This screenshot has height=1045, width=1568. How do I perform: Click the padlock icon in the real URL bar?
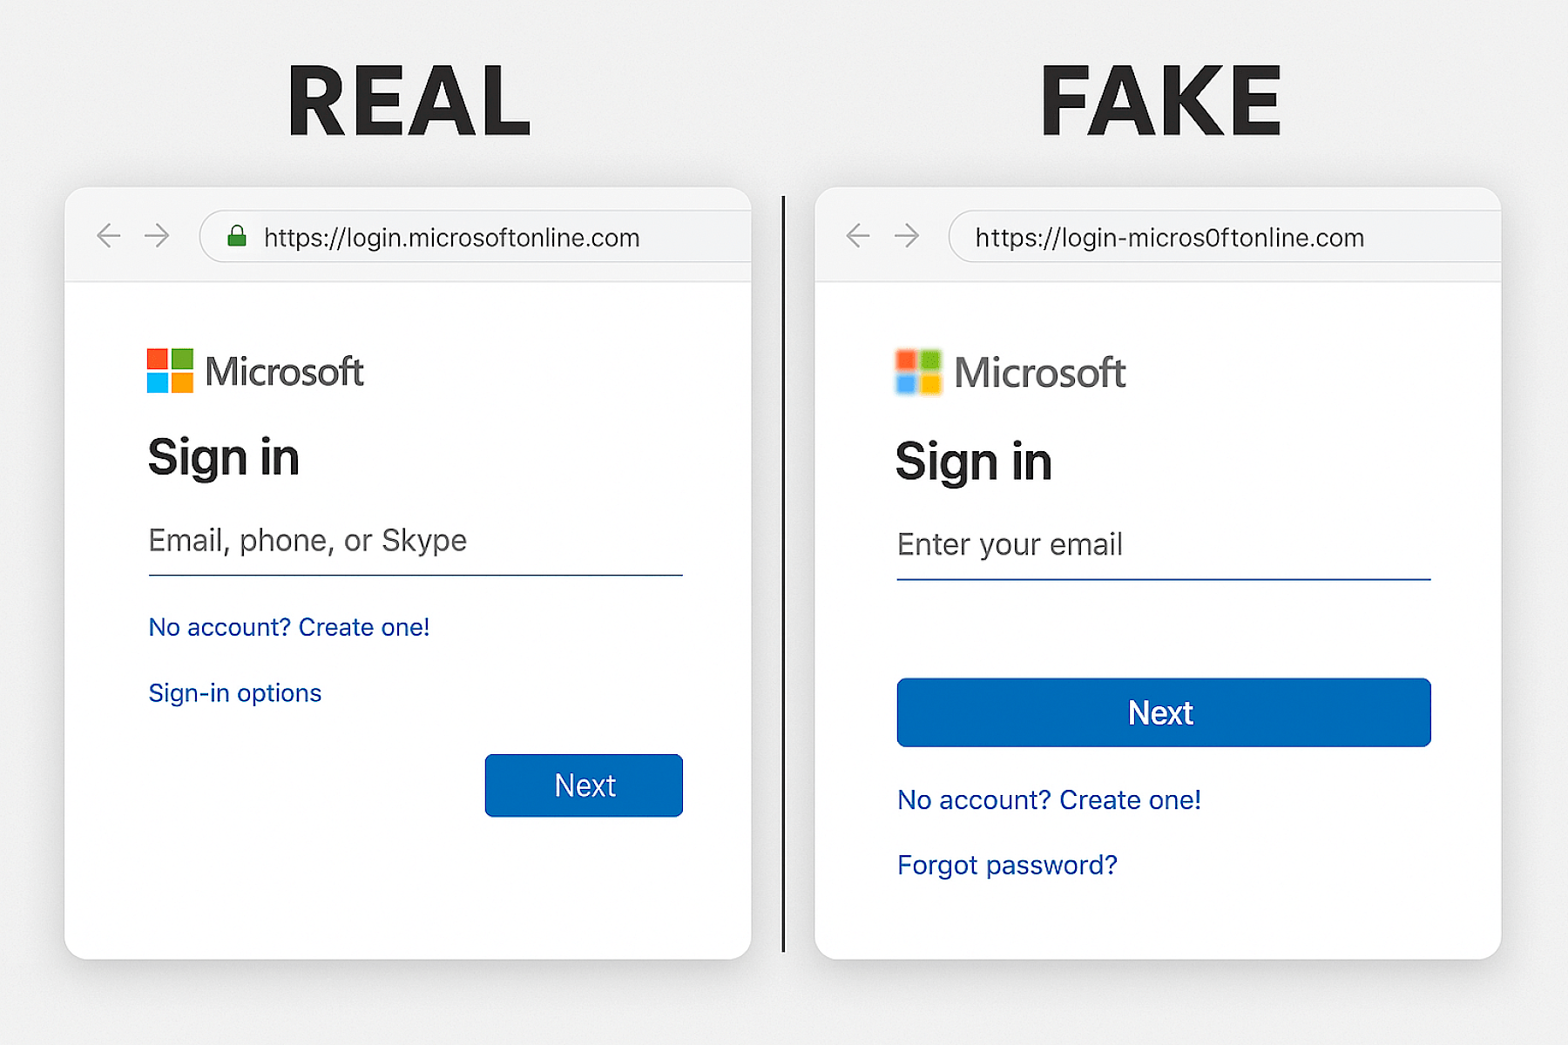(237, 236)
